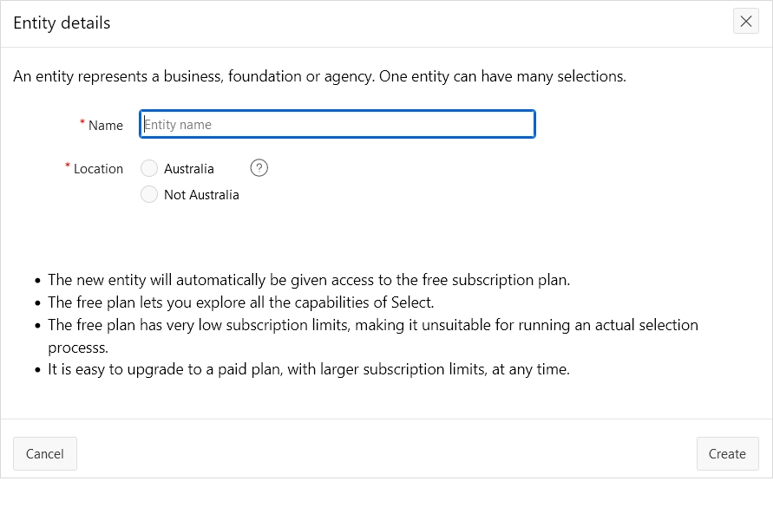Click the Not Australia label text

(201, 195)
